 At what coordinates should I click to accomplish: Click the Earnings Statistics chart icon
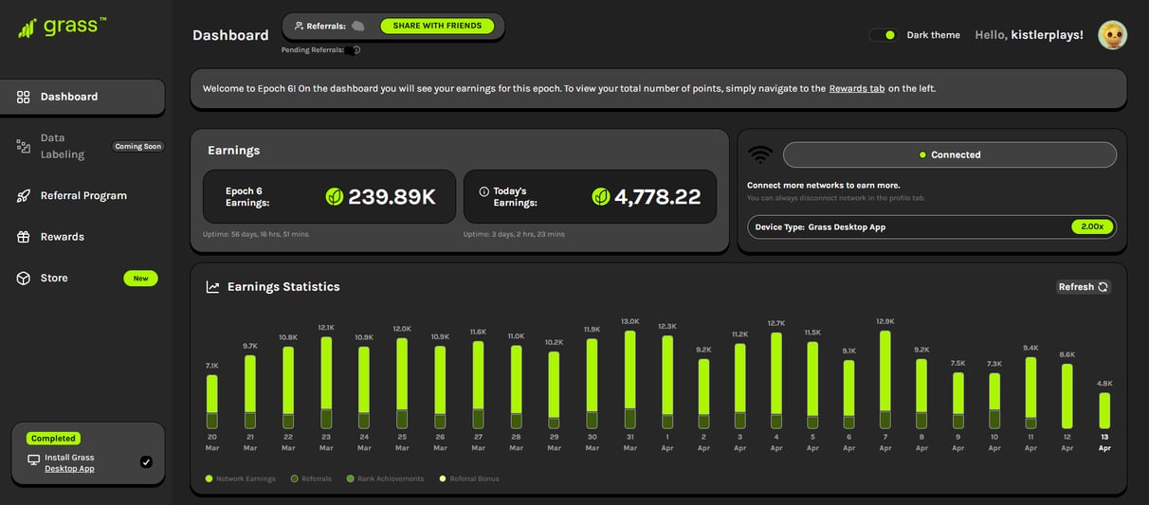coord(213,287)
